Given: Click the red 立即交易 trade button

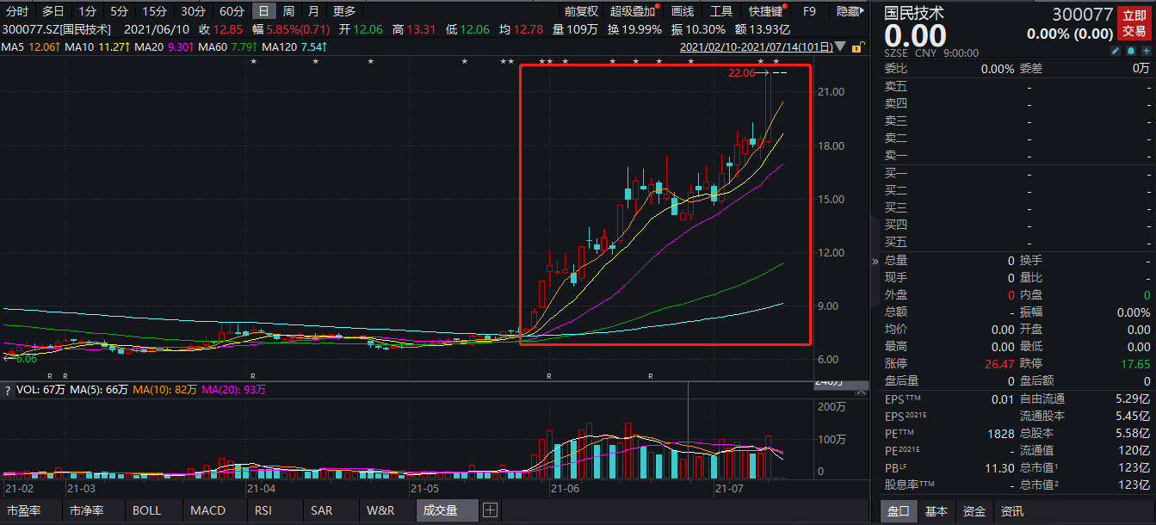Looking at the screenshot, I should [x=1134, y=23].
